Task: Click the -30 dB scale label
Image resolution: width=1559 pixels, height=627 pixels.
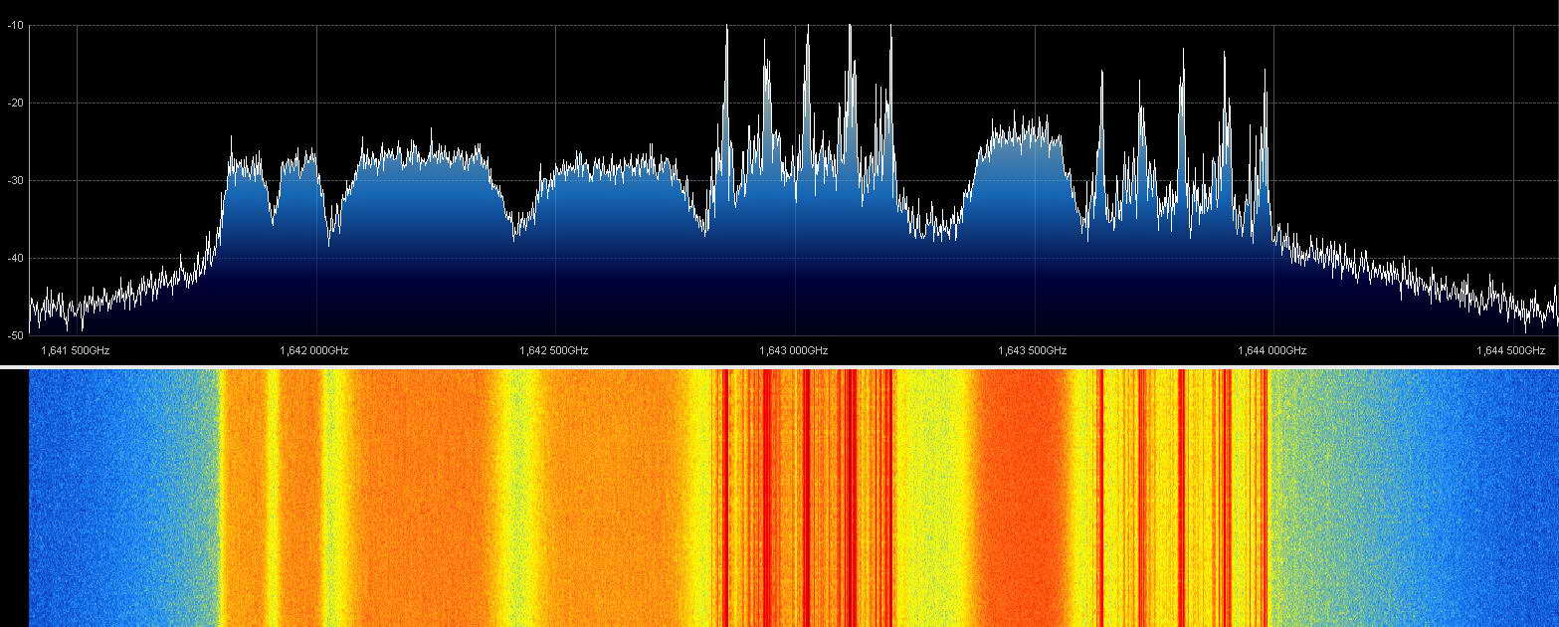Action: pyautogui.click(x=15, y=180)
